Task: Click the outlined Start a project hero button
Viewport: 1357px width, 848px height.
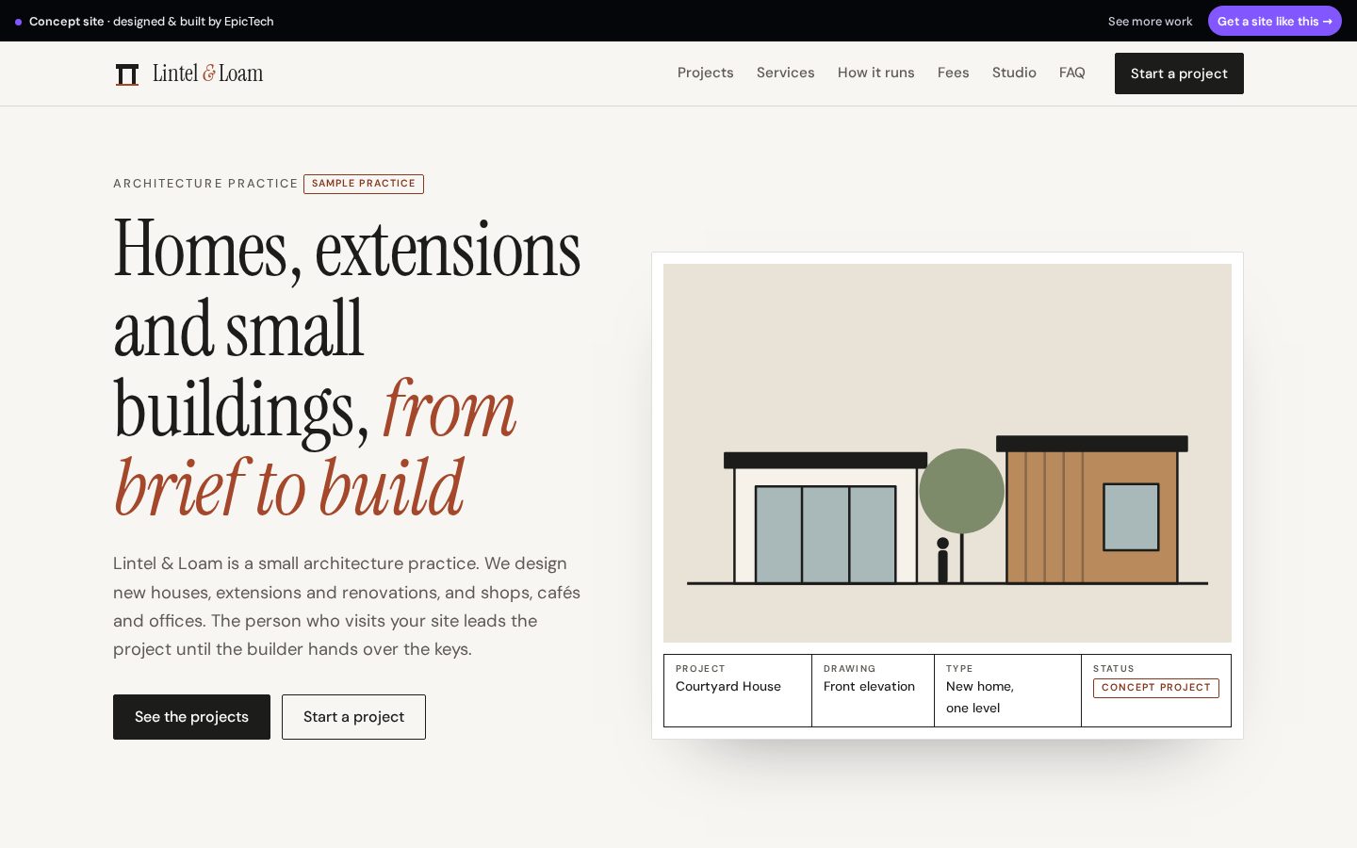Action: [x=353, y=717]
